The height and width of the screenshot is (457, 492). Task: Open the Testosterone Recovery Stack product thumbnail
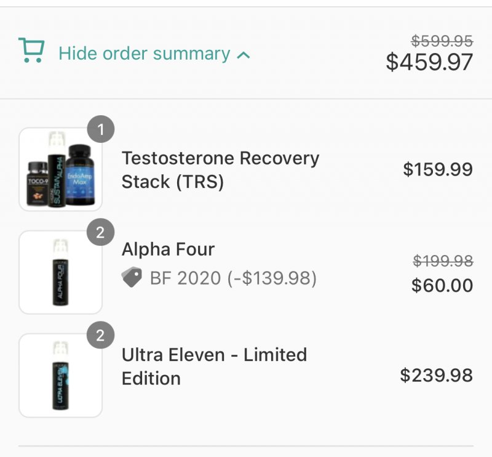pos(60,169)
